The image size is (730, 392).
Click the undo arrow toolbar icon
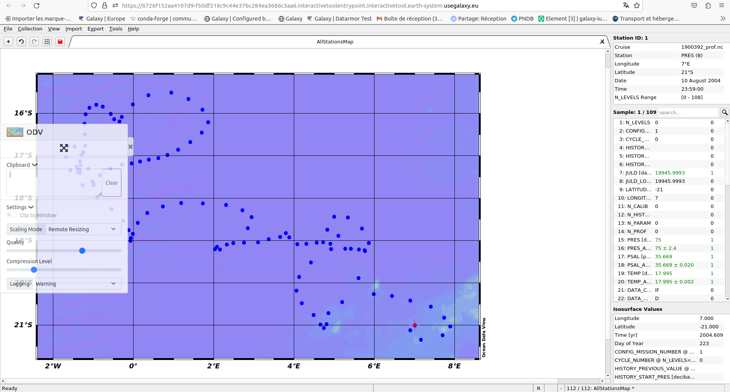(x=21, y=42)
